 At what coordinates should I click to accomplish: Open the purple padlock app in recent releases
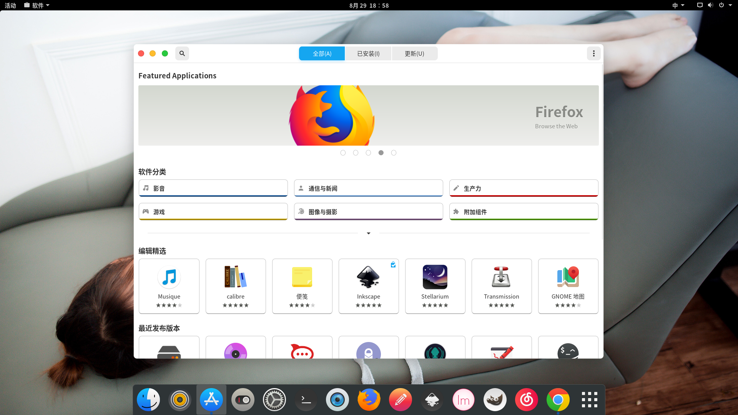pyautogui.click(x=369, y=347)
